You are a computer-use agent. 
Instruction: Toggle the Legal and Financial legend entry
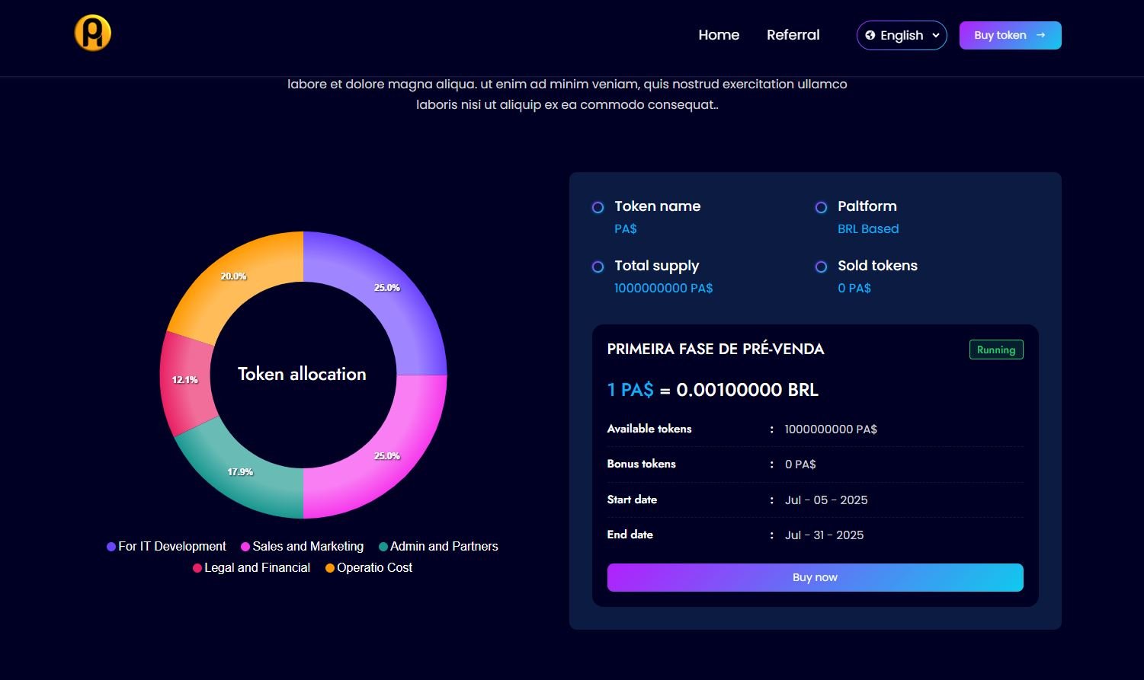point(252,567)
